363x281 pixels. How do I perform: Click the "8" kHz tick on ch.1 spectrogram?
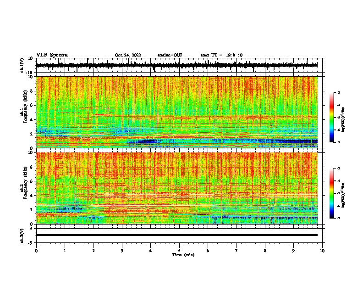pos(32,91)
